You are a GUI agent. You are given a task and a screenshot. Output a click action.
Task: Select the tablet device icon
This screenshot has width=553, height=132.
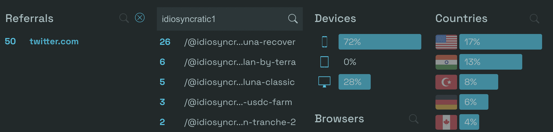coord(324,62)
